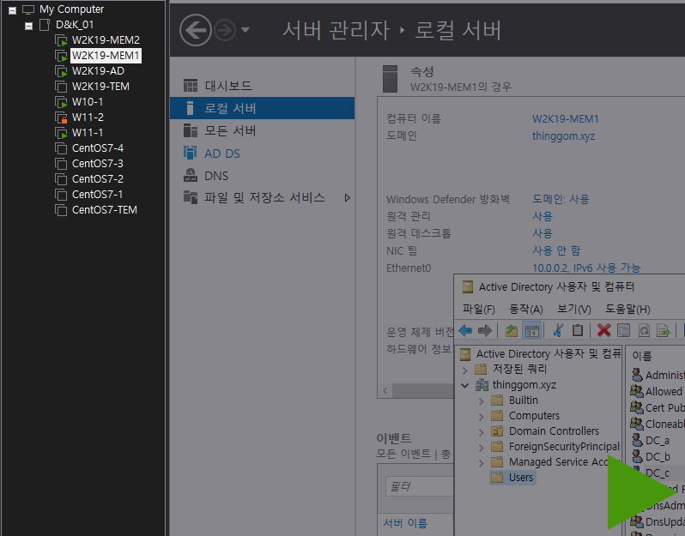Click the red Delete X icon

[x=603, y=330]
